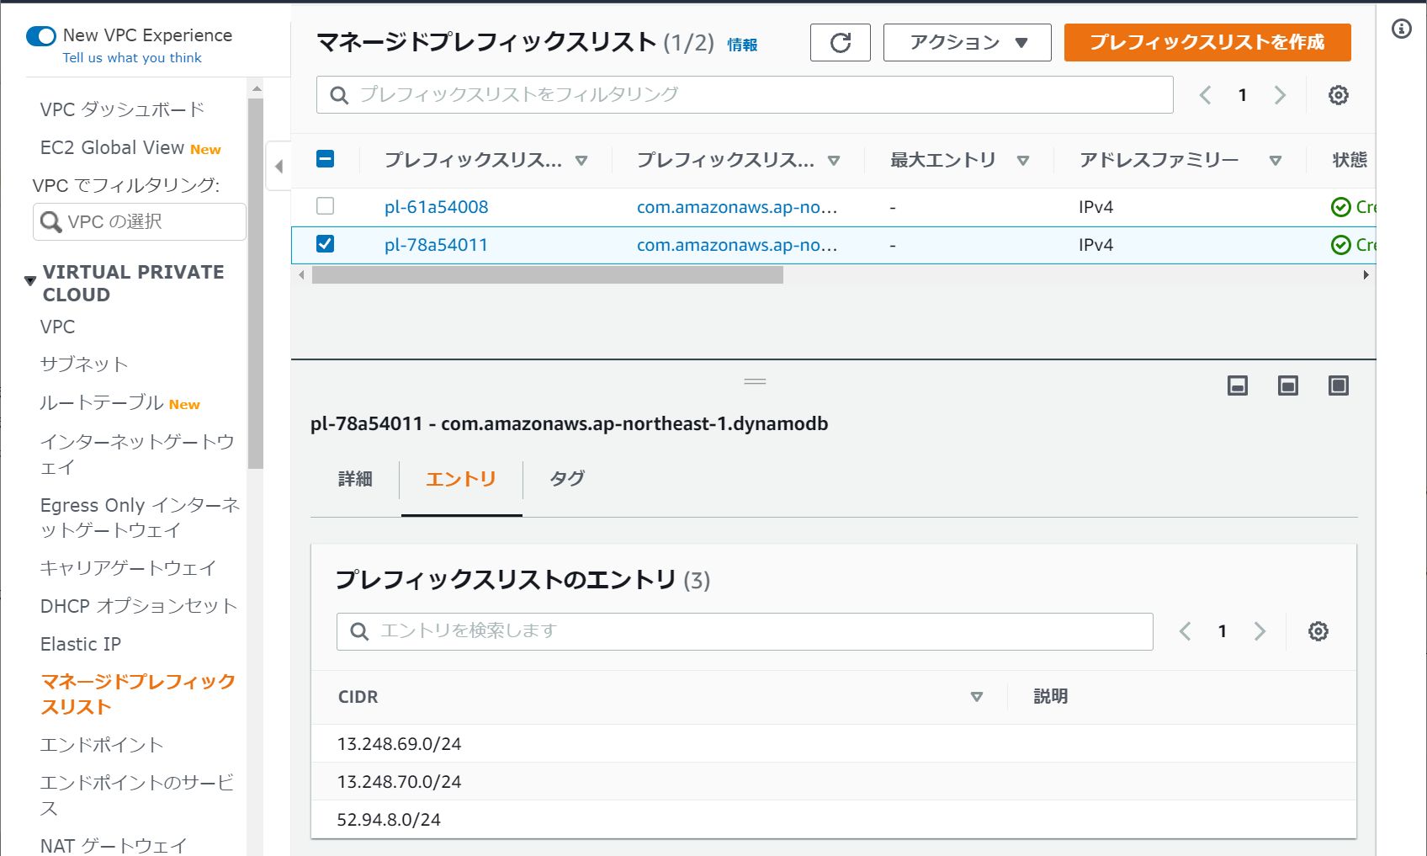Go to previous page of entries

(x=1185, y=631)
